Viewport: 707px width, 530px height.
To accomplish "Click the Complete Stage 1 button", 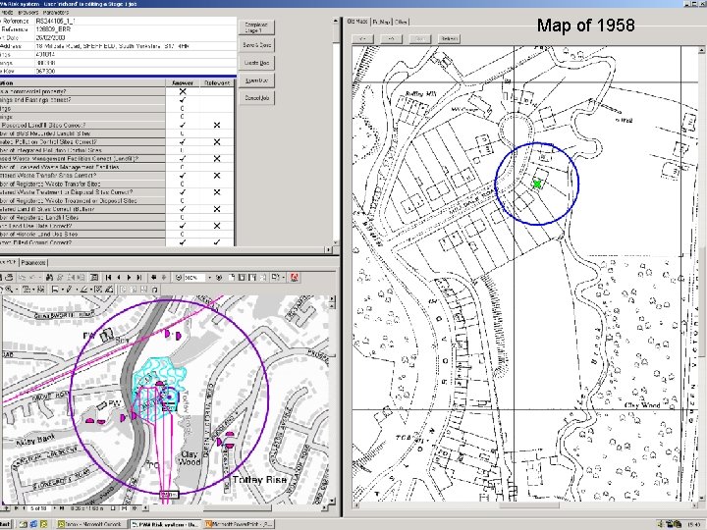I will click(256, 27).
